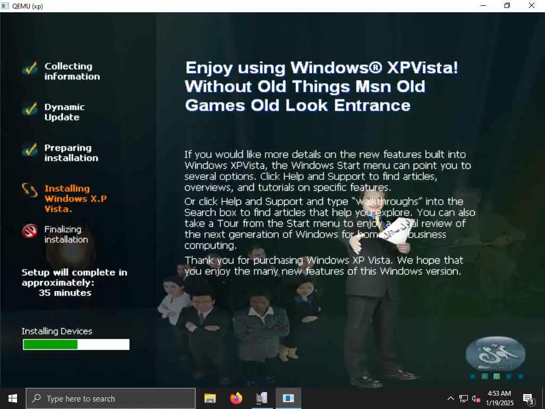
Task: Minimize the QEMU (xp) window
Action: pos(483,6)
